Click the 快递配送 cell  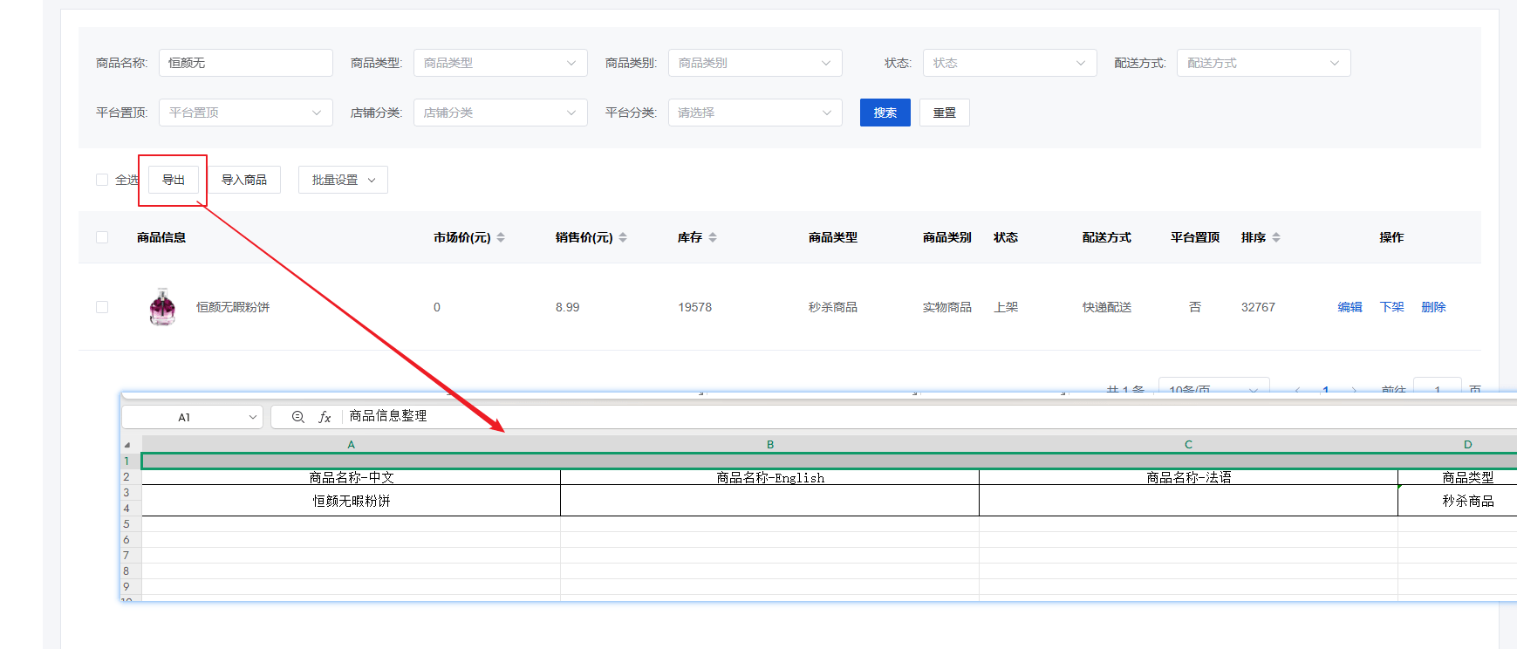[1107, 307]
